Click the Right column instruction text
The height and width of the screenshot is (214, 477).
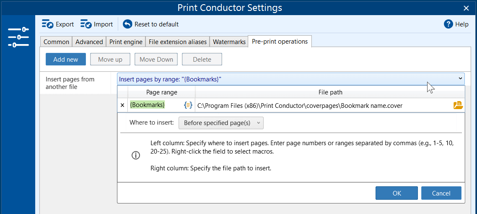click(210, 168)
